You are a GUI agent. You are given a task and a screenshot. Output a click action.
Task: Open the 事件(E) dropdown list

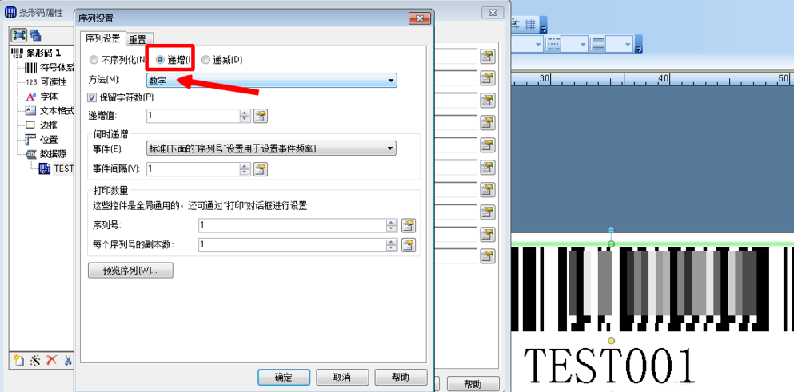pyautogui.click(x=271, y=148)
